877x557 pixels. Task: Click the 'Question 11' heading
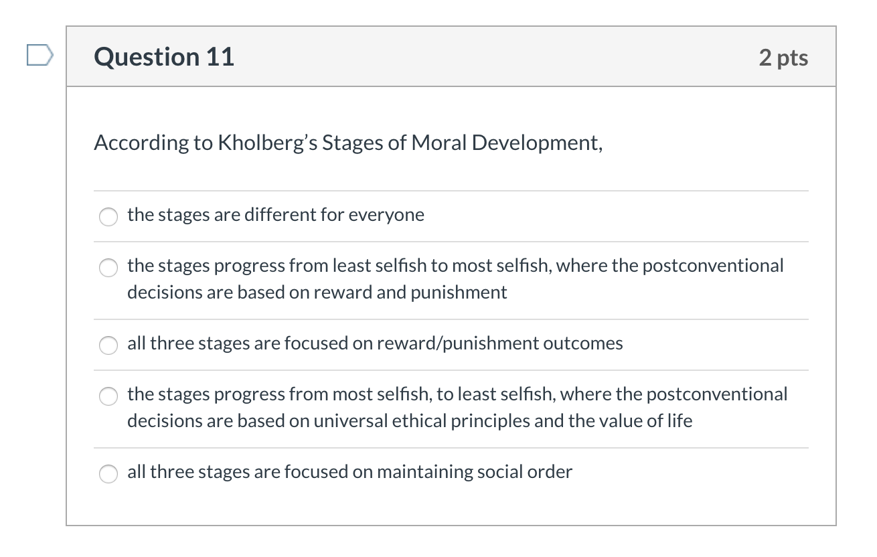pyautogui.click(x=165, y=57)
